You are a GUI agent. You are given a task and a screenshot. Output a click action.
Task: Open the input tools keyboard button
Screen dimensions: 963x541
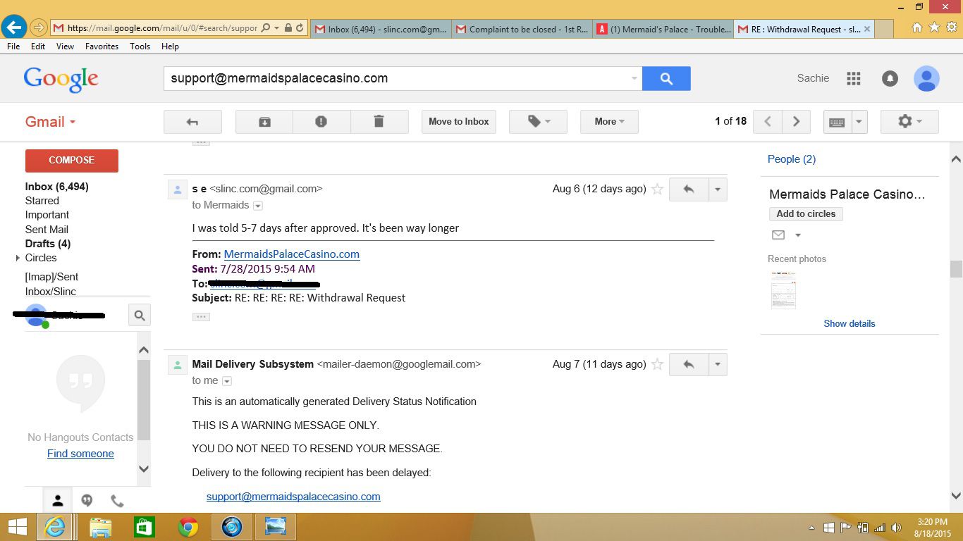(838, 122)
